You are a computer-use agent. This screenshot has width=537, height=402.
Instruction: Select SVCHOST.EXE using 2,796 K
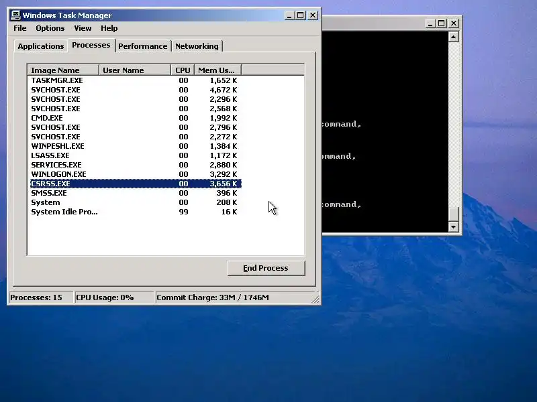coord(136,127)
